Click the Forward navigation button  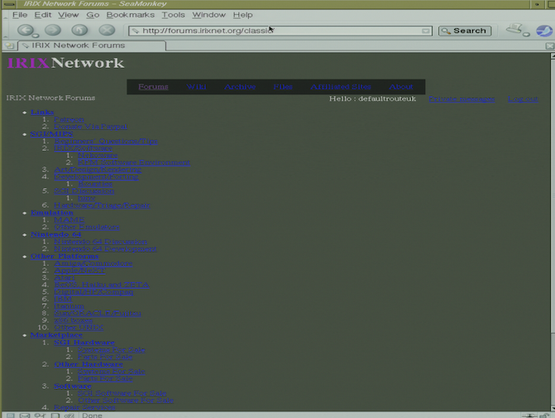[x=53, y=30]
